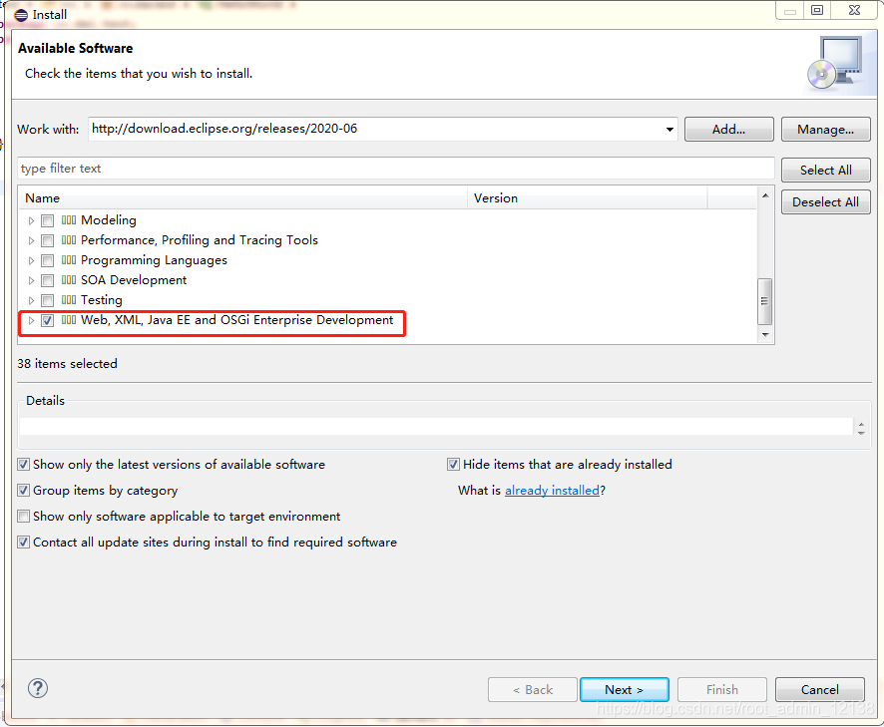Viewport: 884px width, 727px height.
Task: Click the '38 items selected' status text
Action: (67, 364)
